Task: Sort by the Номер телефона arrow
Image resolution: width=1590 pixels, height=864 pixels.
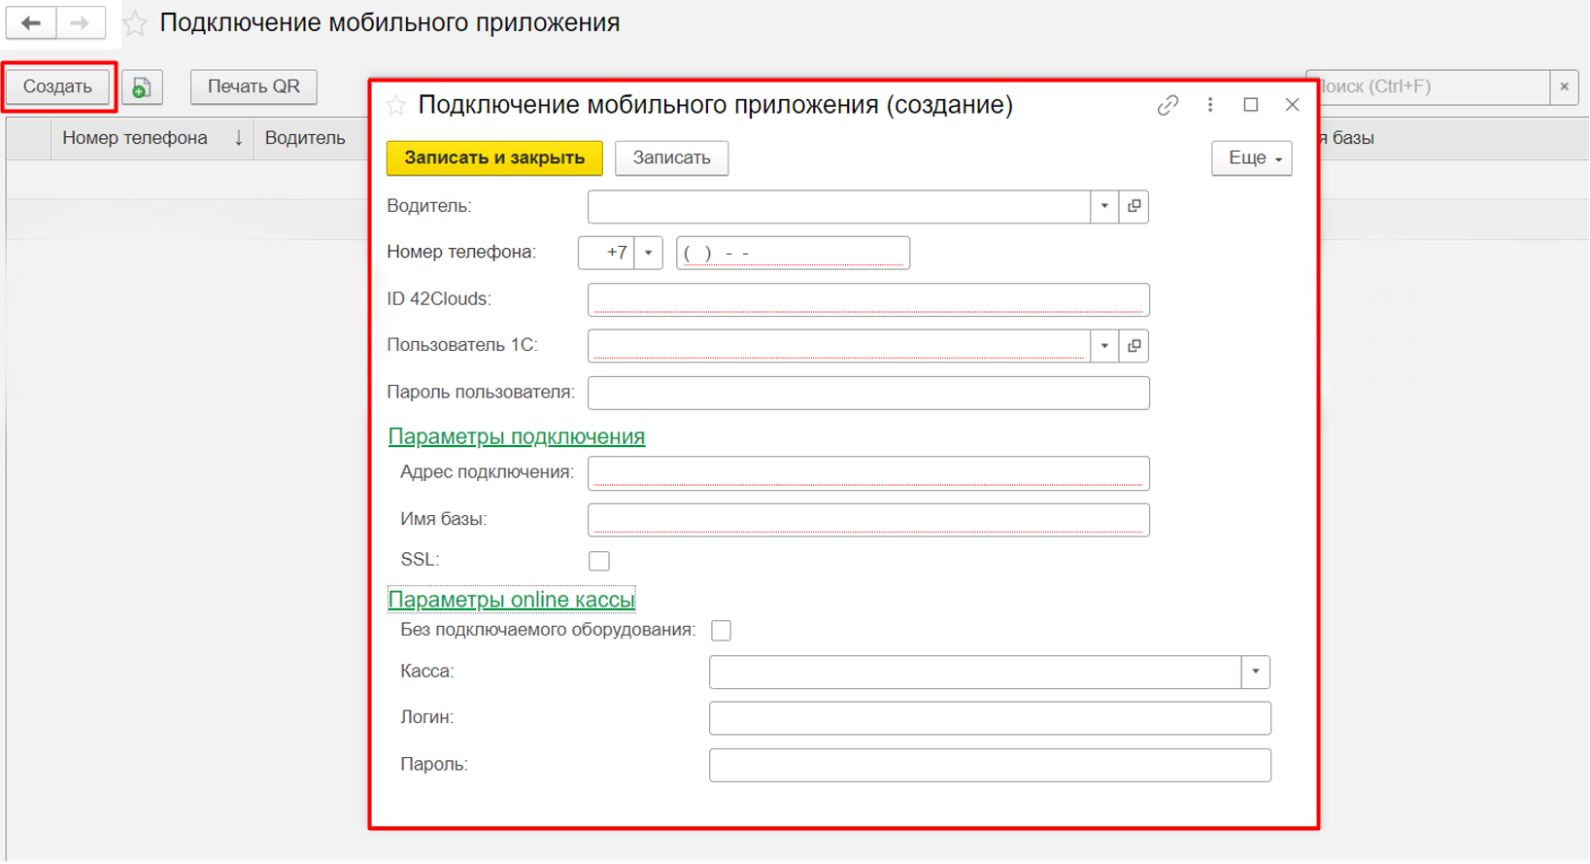Action: point(238,139)
